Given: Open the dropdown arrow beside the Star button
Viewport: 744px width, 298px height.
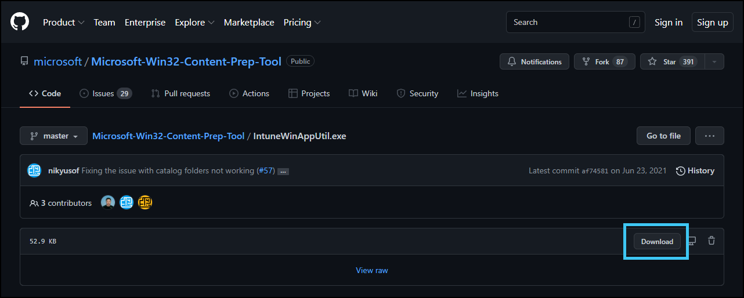Looking at the screenshot, I should click(x=714, y=61).
